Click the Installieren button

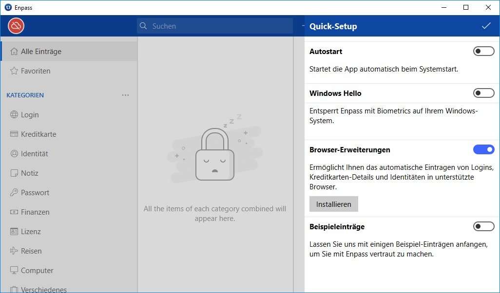point(333,204)
